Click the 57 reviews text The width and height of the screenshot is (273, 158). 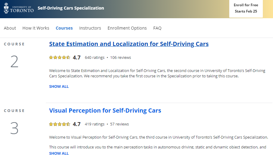pos(119,124)
